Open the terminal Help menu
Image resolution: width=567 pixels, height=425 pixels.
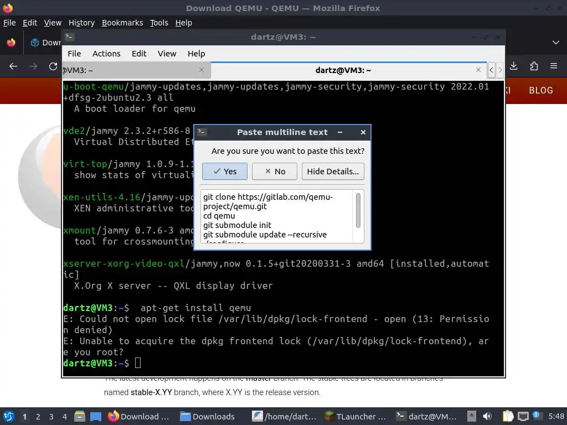click(x=197, y=54)
